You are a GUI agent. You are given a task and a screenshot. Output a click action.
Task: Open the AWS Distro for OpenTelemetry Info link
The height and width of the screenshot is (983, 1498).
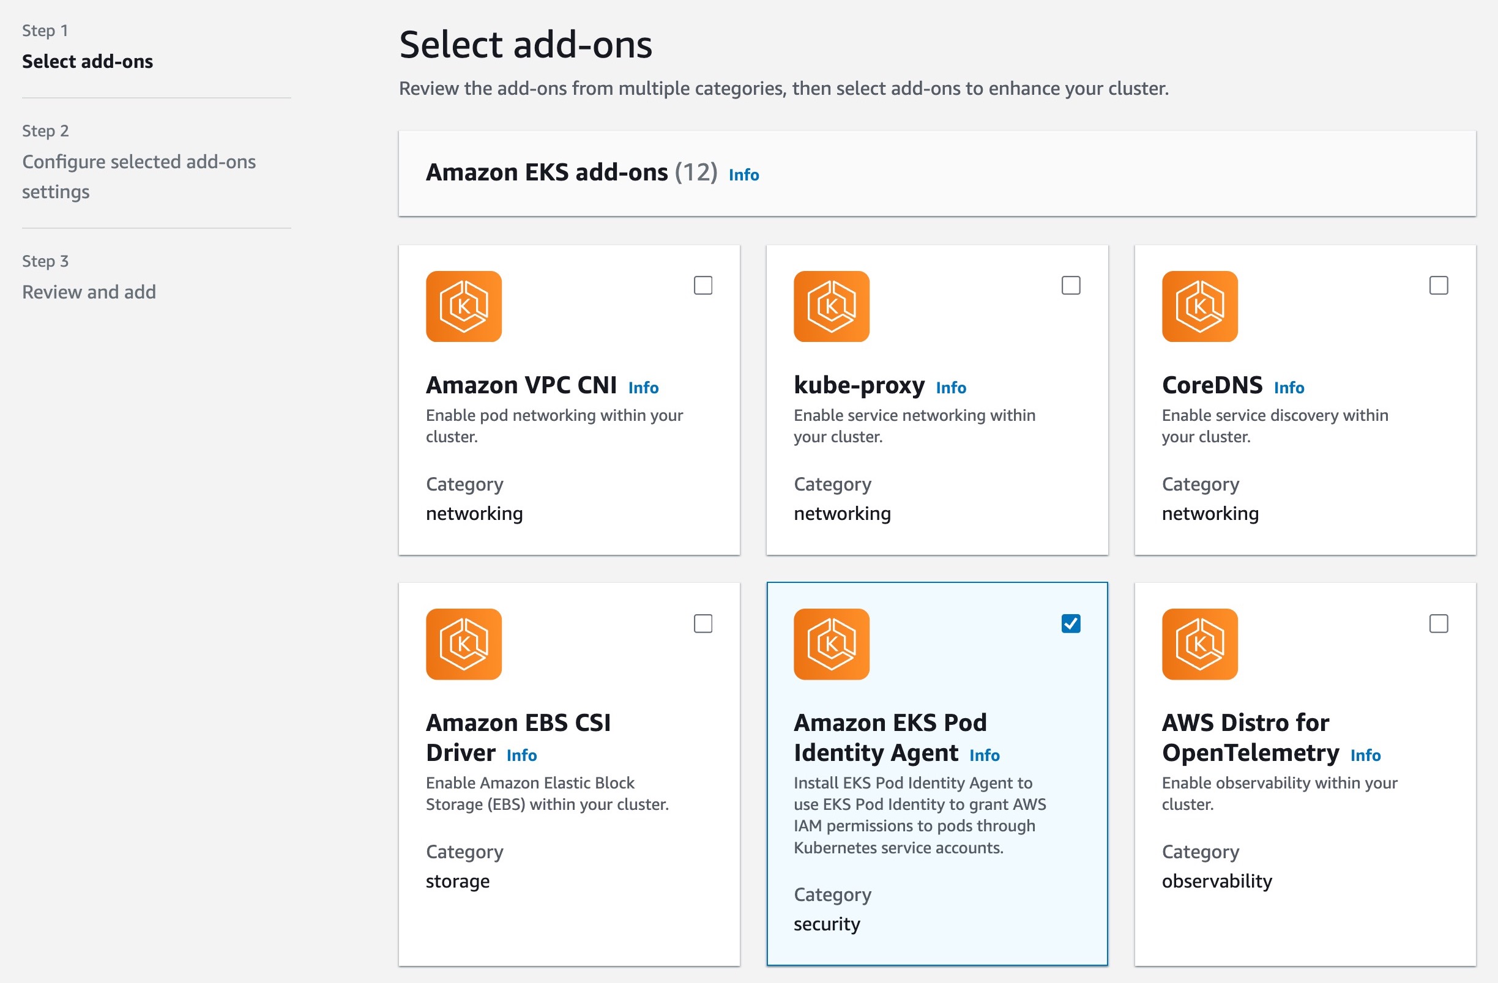tap(1366, 755)
